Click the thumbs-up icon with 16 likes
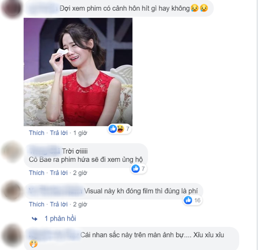Screen dimensions: 258x250 coord(188,200)
